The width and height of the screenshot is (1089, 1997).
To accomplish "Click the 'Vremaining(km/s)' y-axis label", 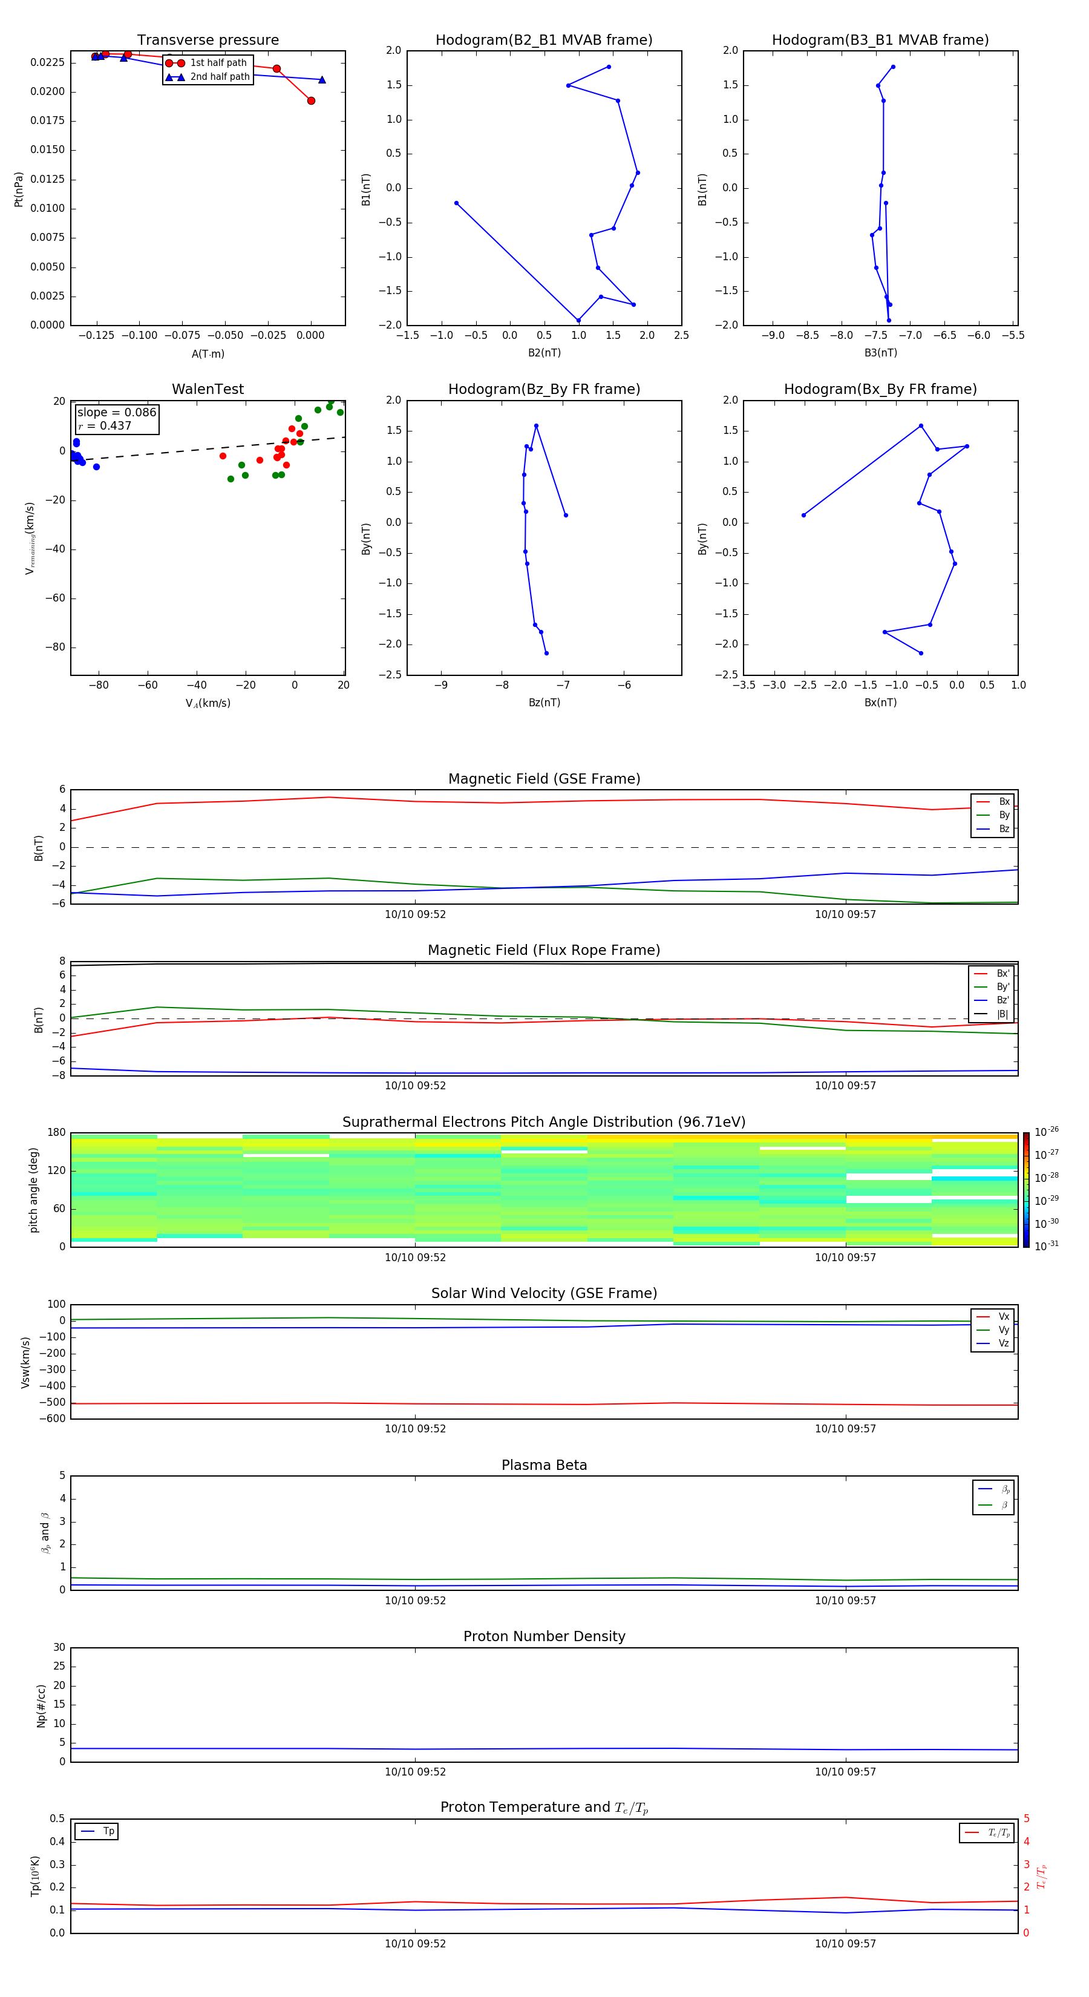I will [30, 538].
